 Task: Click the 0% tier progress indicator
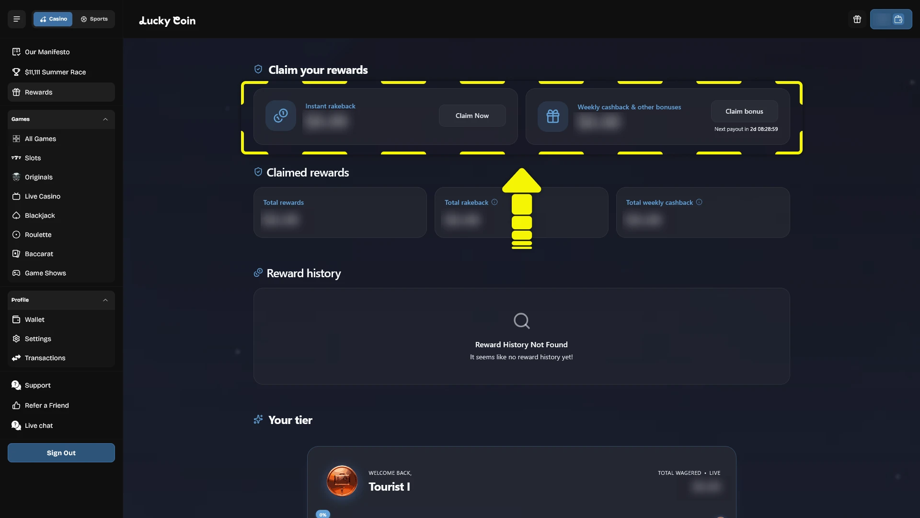click(323, 514)
